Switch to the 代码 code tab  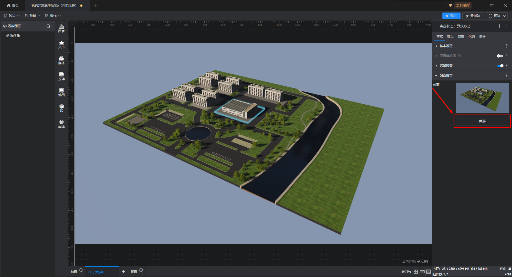pyautogui.click(x=472, y=36)
